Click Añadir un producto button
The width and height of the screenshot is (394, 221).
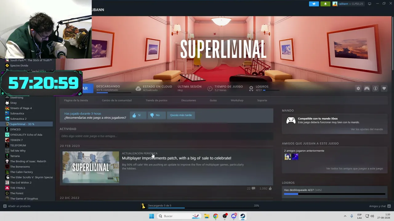point(17,206)
